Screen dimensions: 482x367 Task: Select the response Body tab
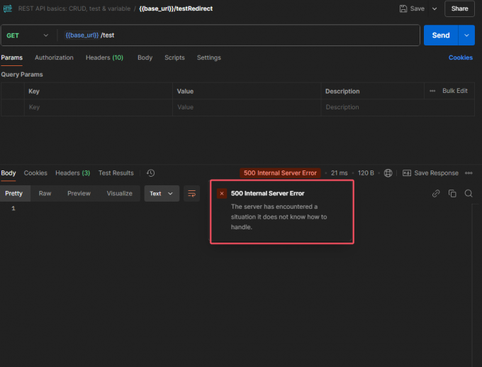9,173
